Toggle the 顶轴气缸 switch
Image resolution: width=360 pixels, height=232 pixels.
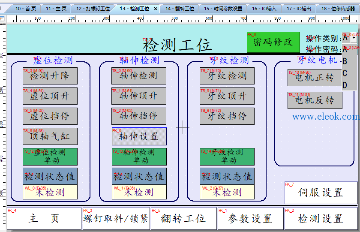point(50,136)
